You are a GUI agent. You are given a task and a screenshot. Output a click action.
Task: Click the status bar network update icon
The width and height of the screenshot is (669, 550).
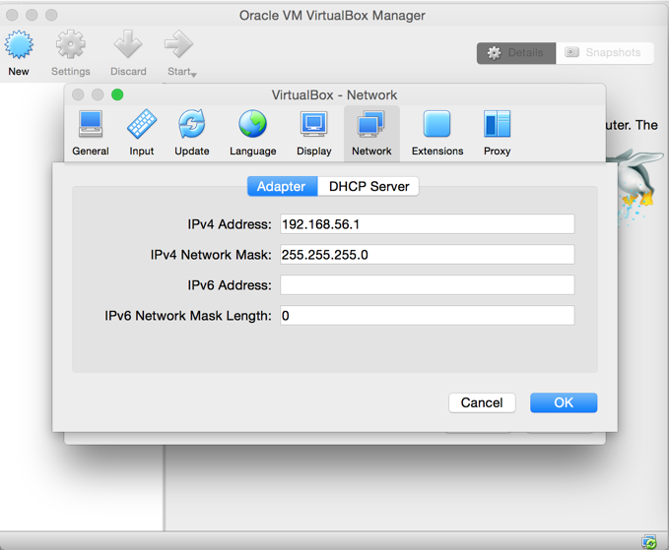(x=649, y=542)
